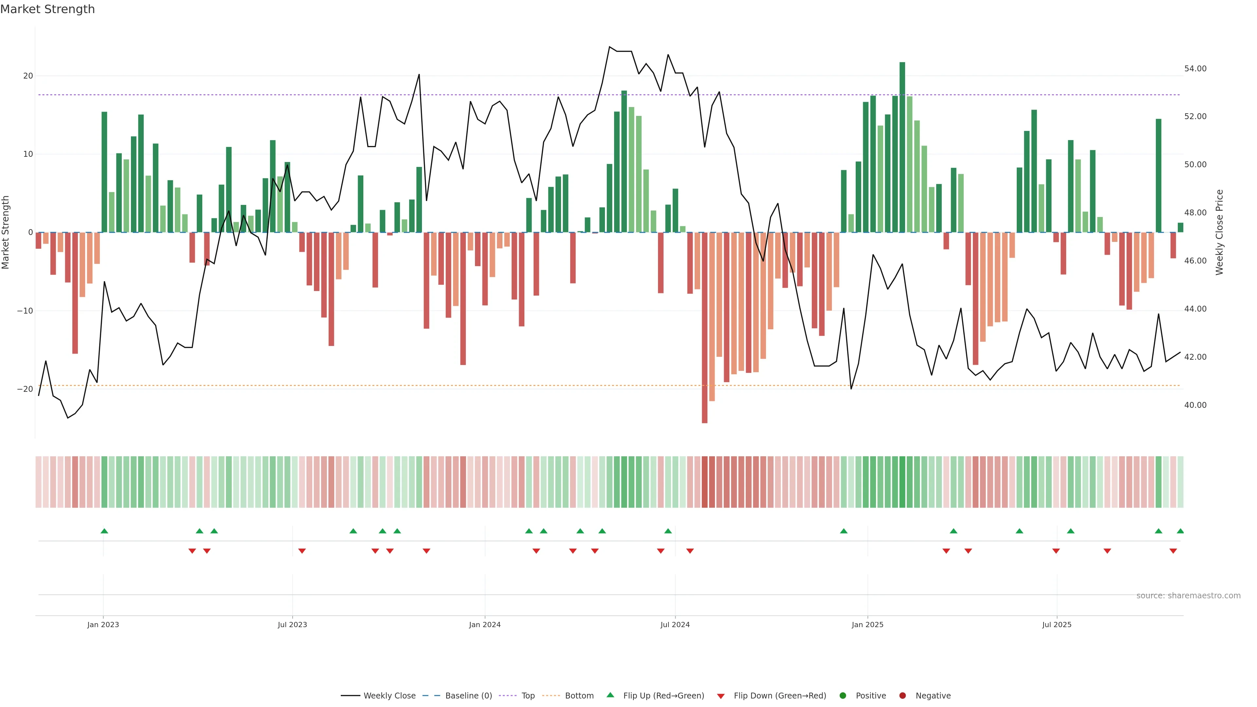
Task: Click the Jan 2025 x-axis label
Action: click(867, 625)
